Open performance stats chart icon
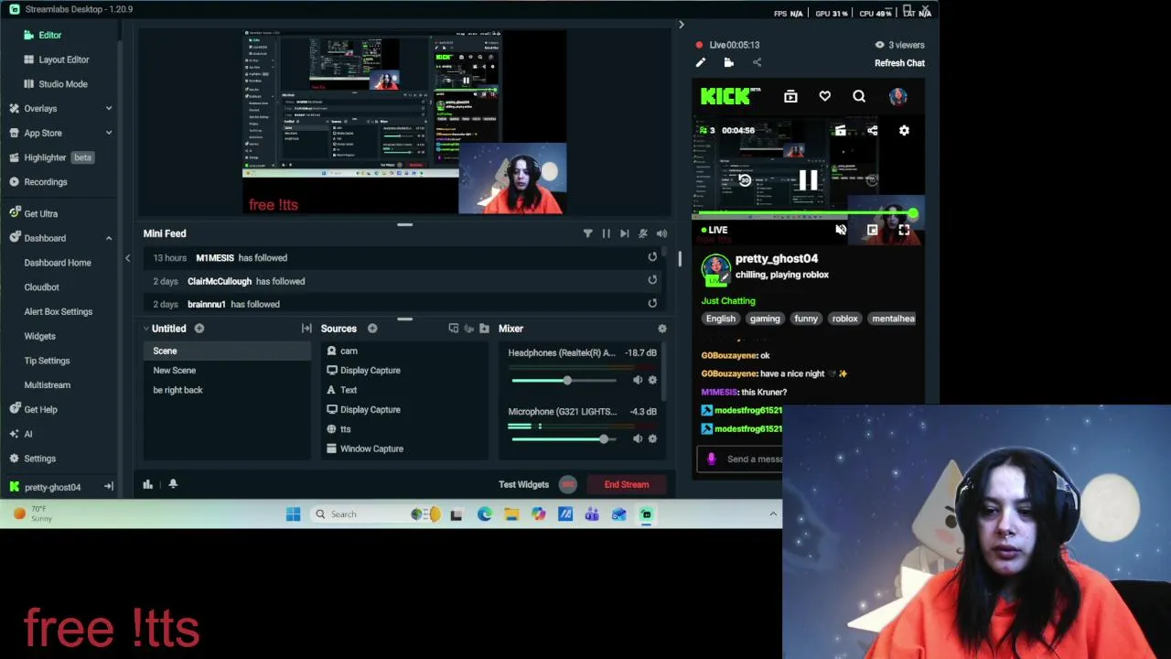This screenshot has height=659, width=1171. point(148,484)
